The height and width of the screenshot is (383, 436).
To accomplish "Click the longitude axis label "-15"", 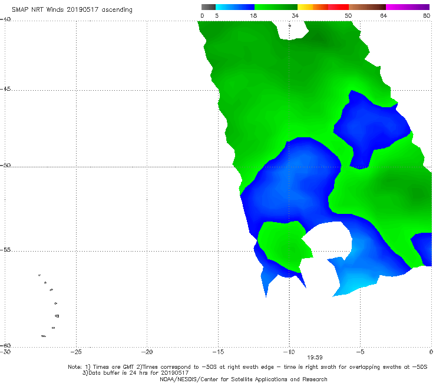I will tap(218, 352).
